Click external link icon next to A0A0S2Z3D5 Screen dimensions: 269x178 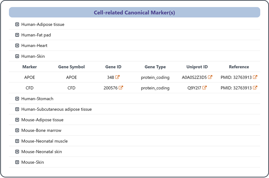[210, 77]
